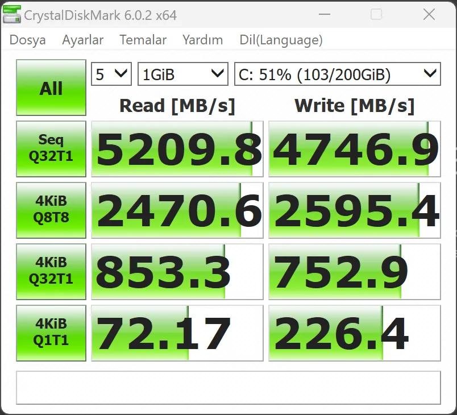Start the 4KiB Q8T8 test

pos(51,210)
